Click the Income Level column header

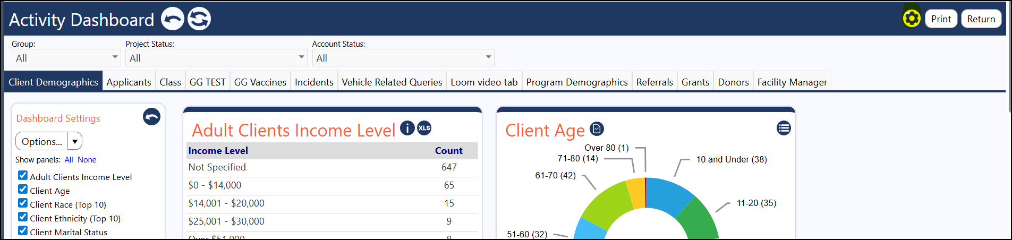(x=218, y=151)
